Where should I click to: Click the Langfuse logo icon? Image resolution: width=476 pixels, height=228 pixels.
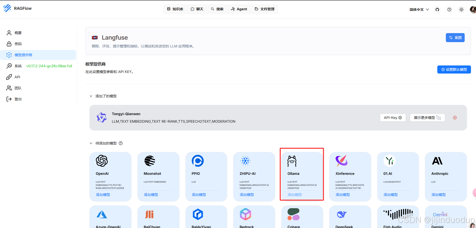pos(95,38)
